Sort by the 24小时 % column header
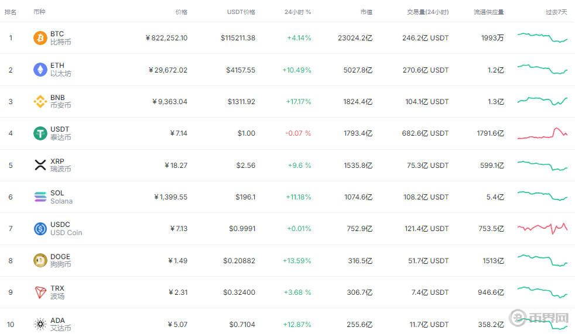This screenshot has height=334, width=575. tap(297, 12)
